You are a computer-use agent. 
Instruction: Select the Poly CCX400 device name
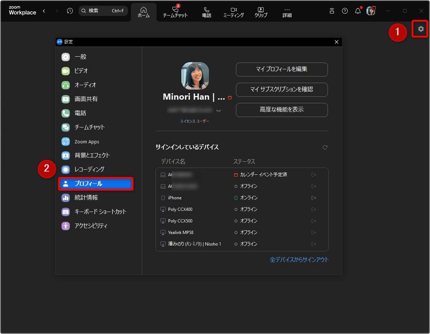180,209
